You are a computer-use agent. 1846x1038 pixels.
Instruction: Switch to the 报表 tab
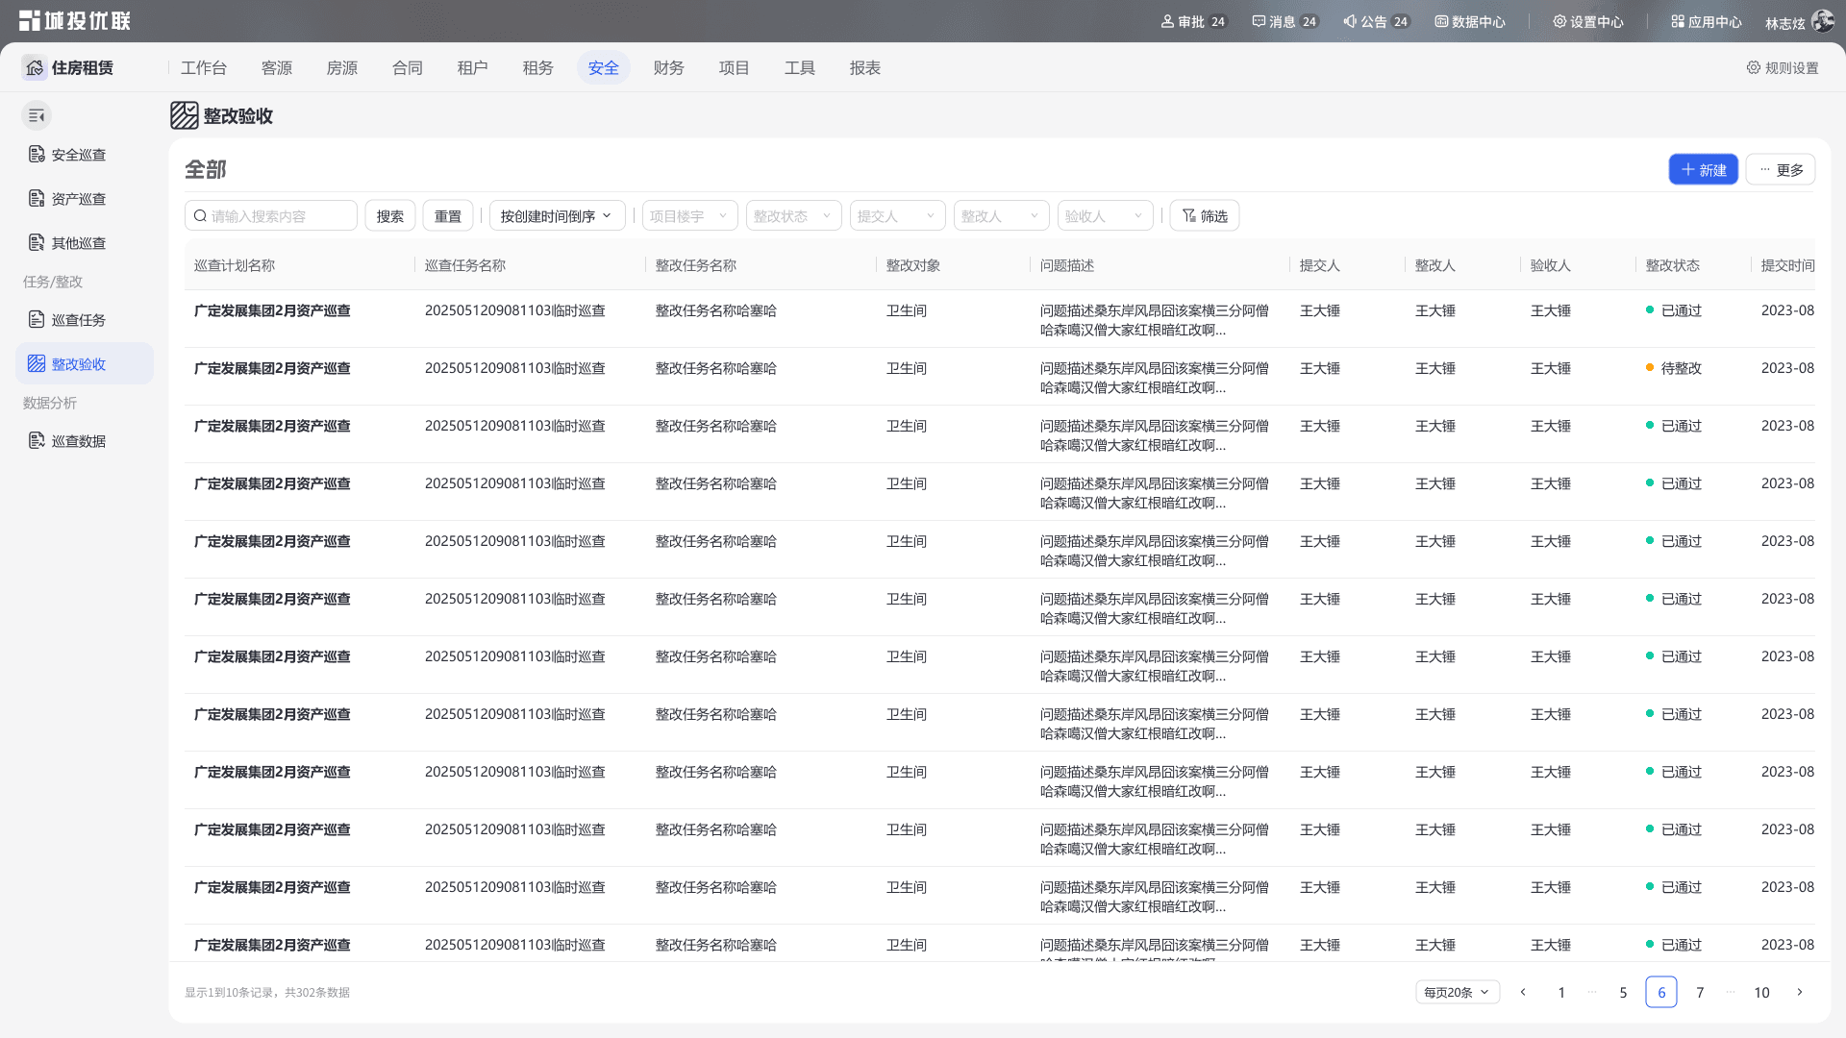click(x=865, y=67)
